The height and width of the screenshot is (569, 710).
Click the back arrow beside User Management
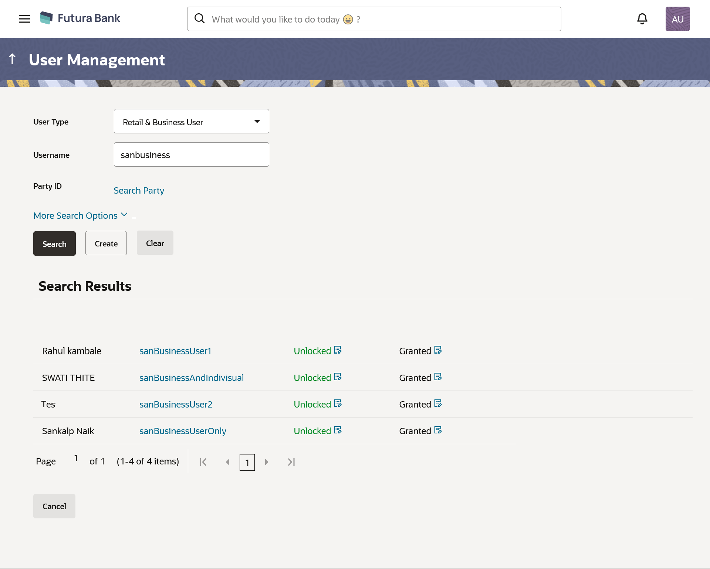tap(12, 59)
